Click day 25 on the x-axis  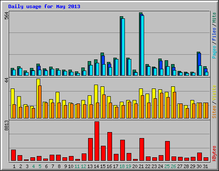167,166
